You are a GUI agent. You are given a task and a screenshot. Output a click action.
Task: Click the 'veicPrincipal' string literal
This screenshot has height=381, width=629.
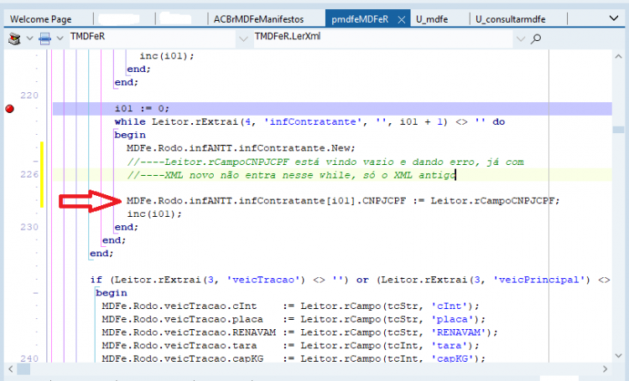(x=538, y=280)
